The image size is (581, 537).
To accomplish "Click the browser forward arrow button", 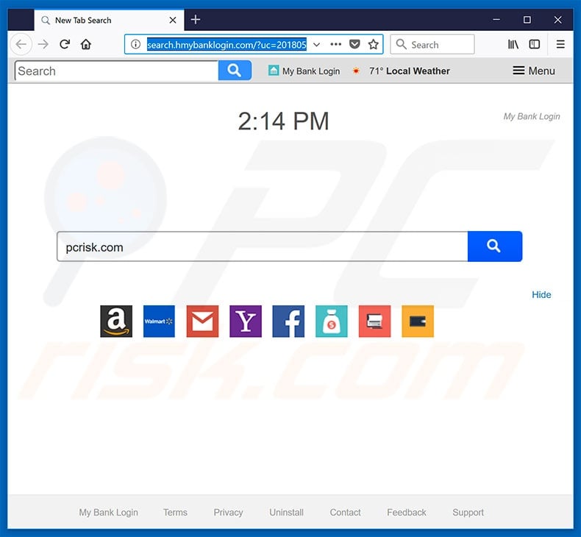I will coord(43,44).
